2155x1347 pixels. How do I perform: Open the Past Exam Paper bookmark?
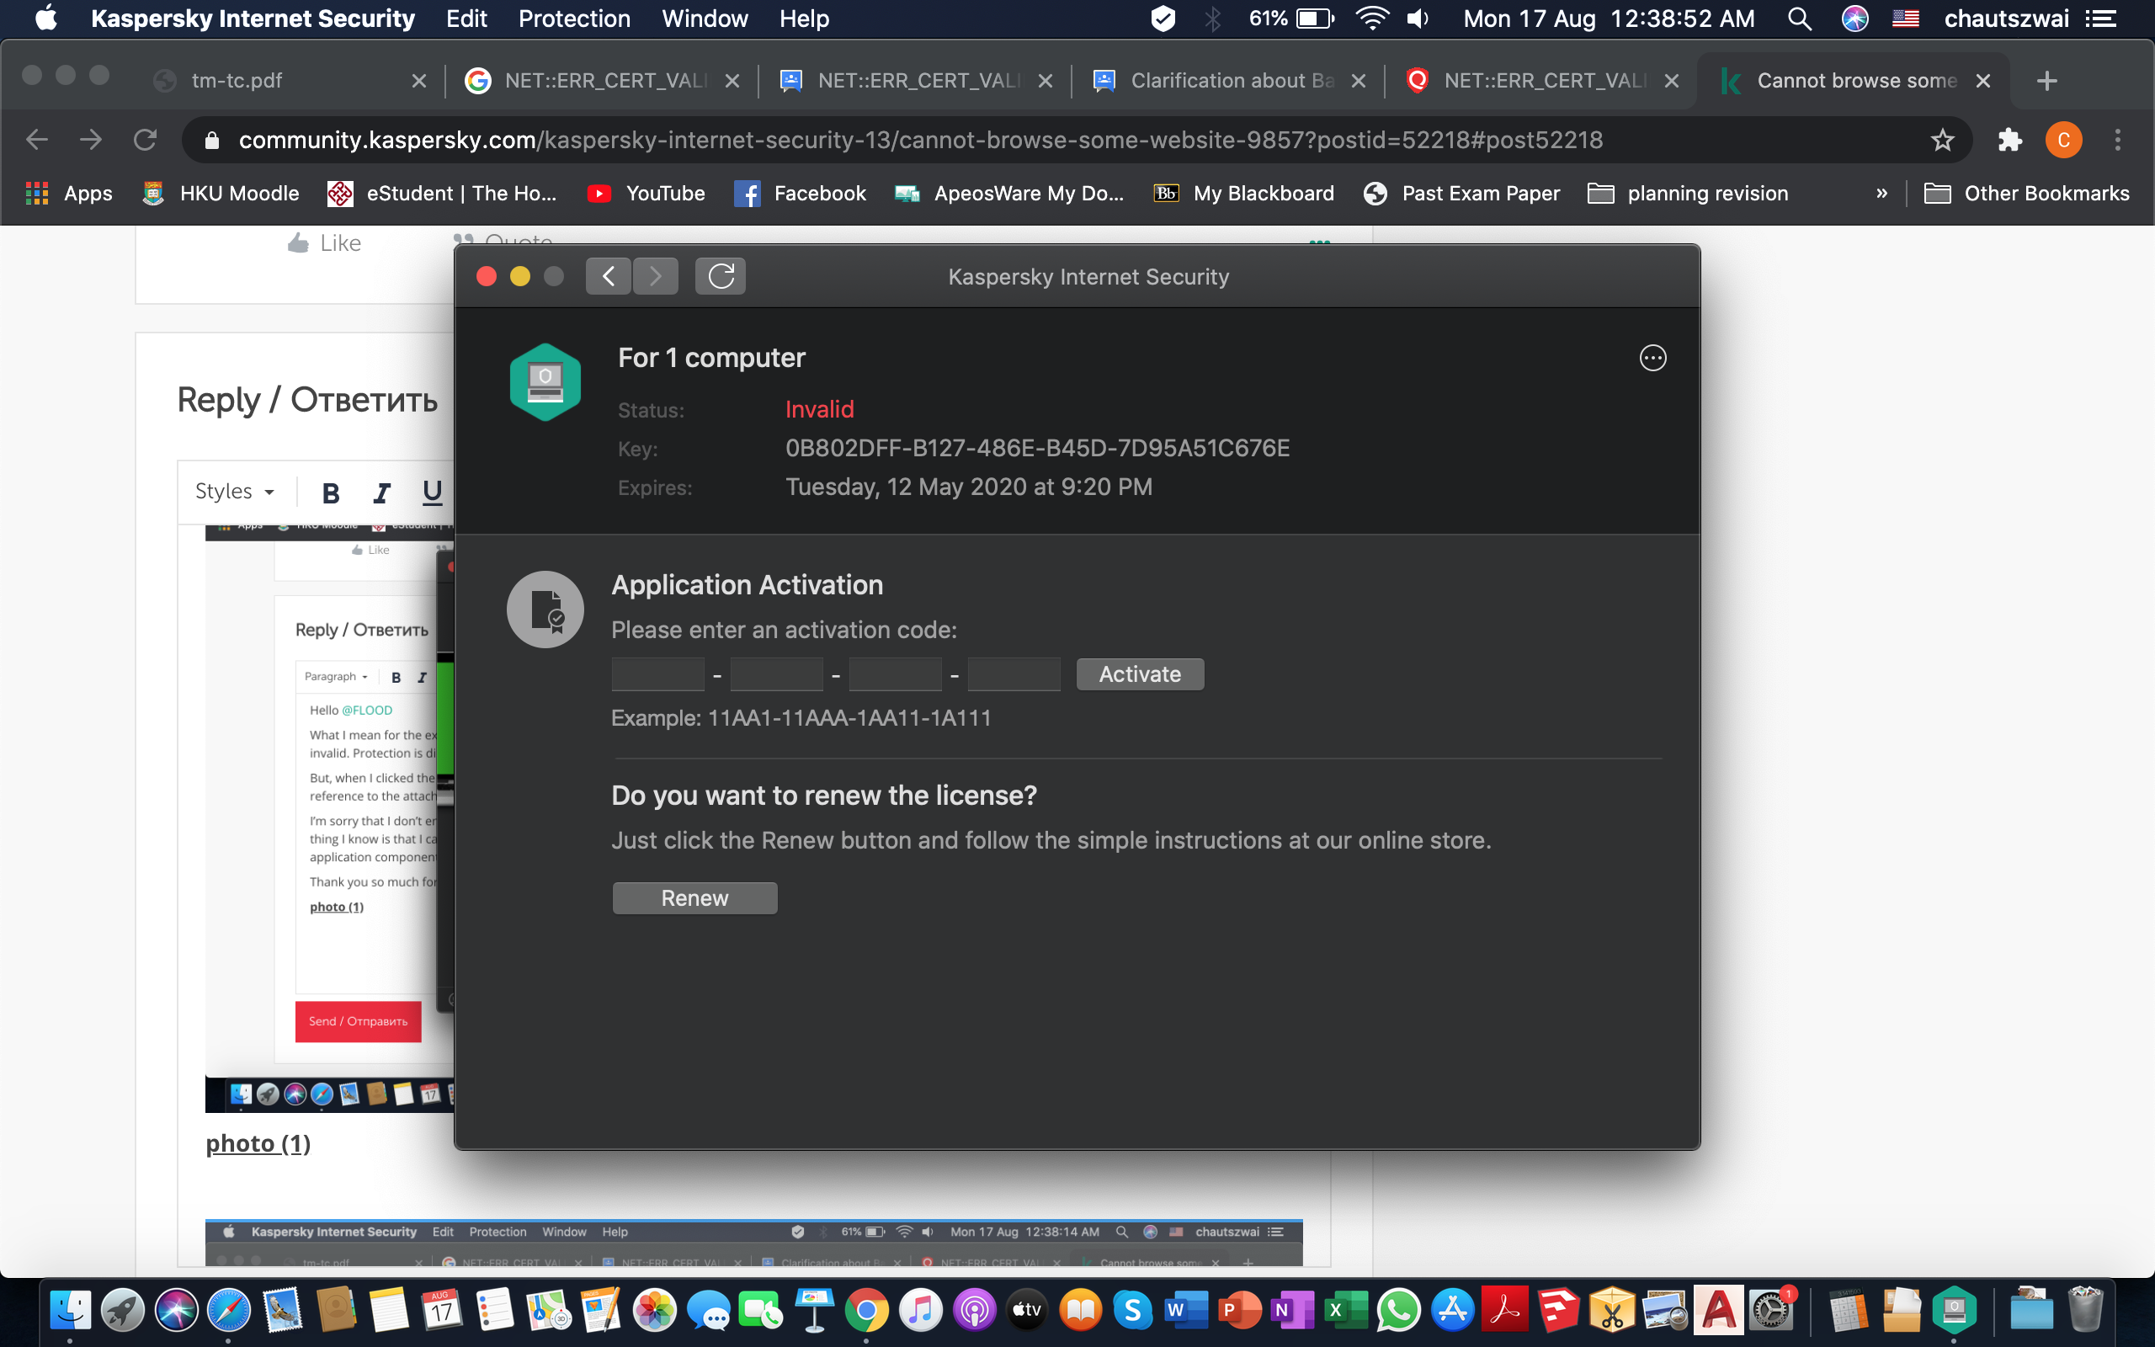[x=1461, y=194]
